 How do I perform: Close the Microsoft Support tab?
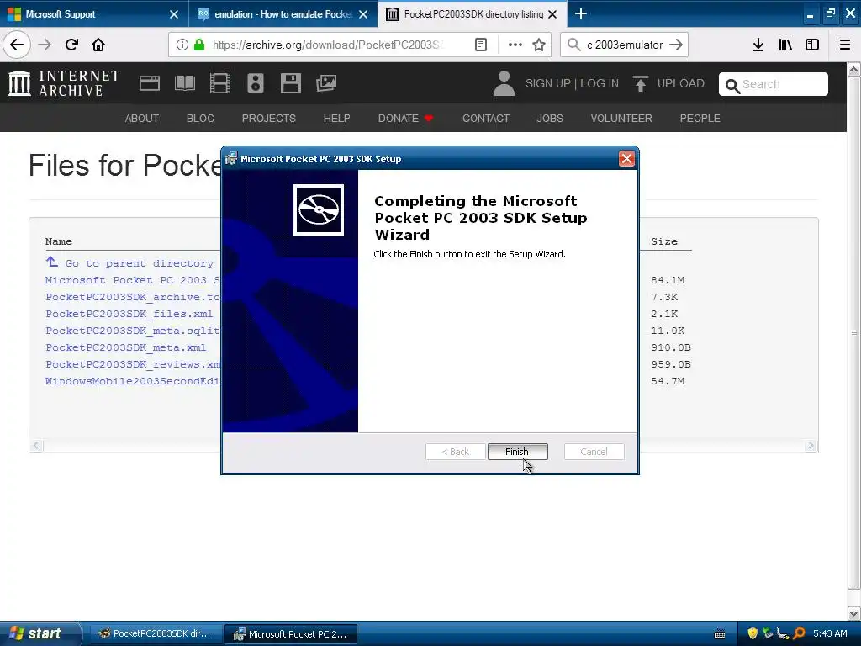pyautogui.click(x=174, y=14)
